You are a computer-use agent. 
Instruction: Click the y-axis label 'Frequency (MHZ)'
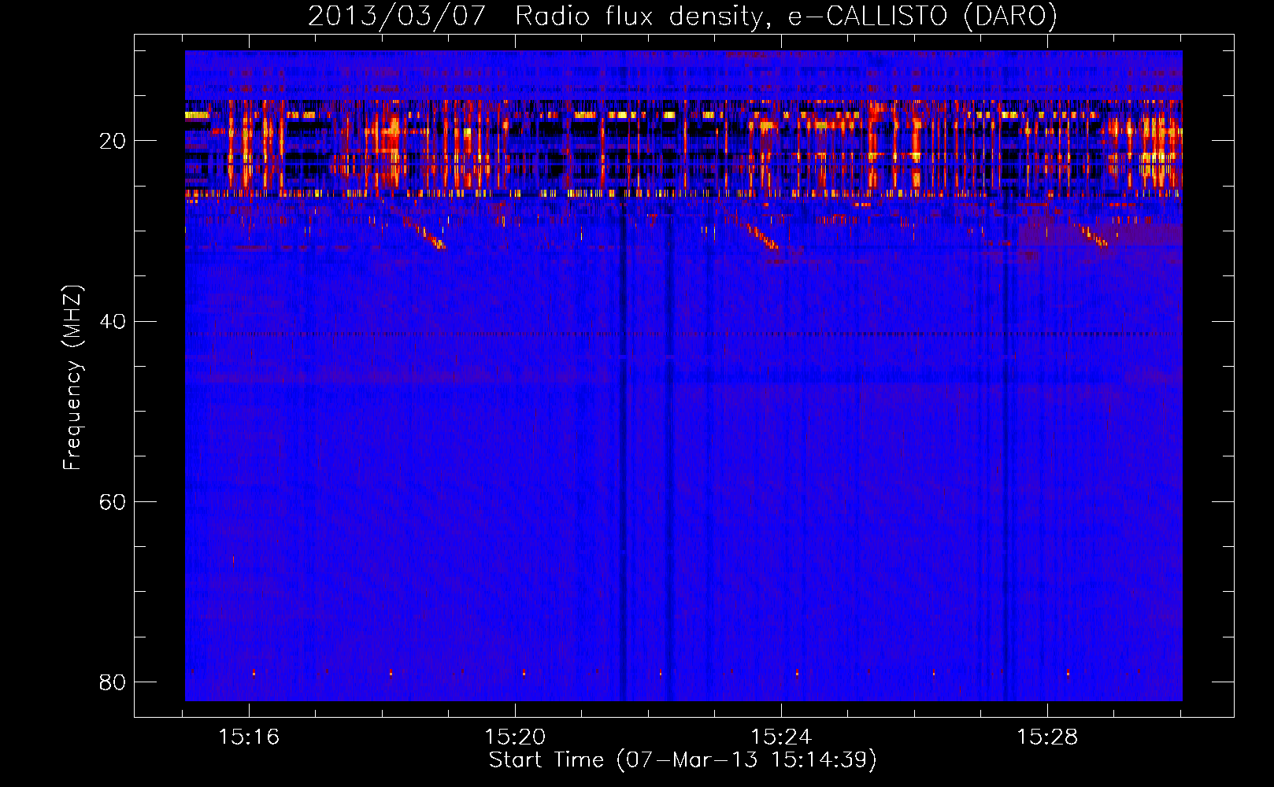coord(72,378)
